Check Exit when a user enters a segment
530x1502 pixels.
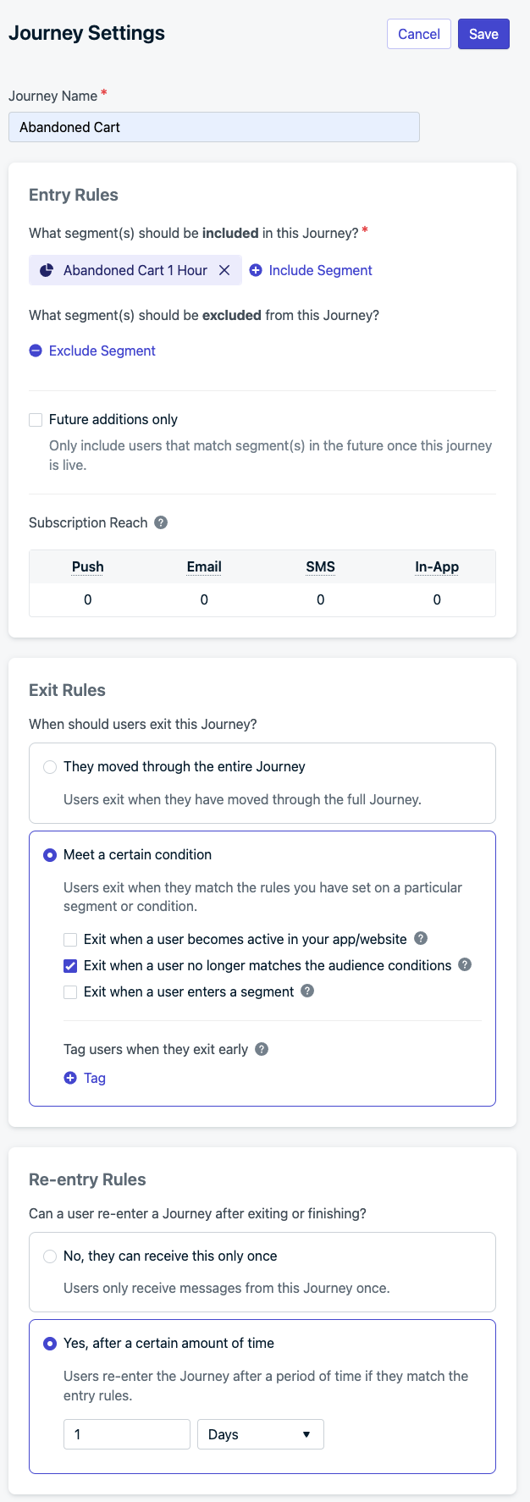70,992
